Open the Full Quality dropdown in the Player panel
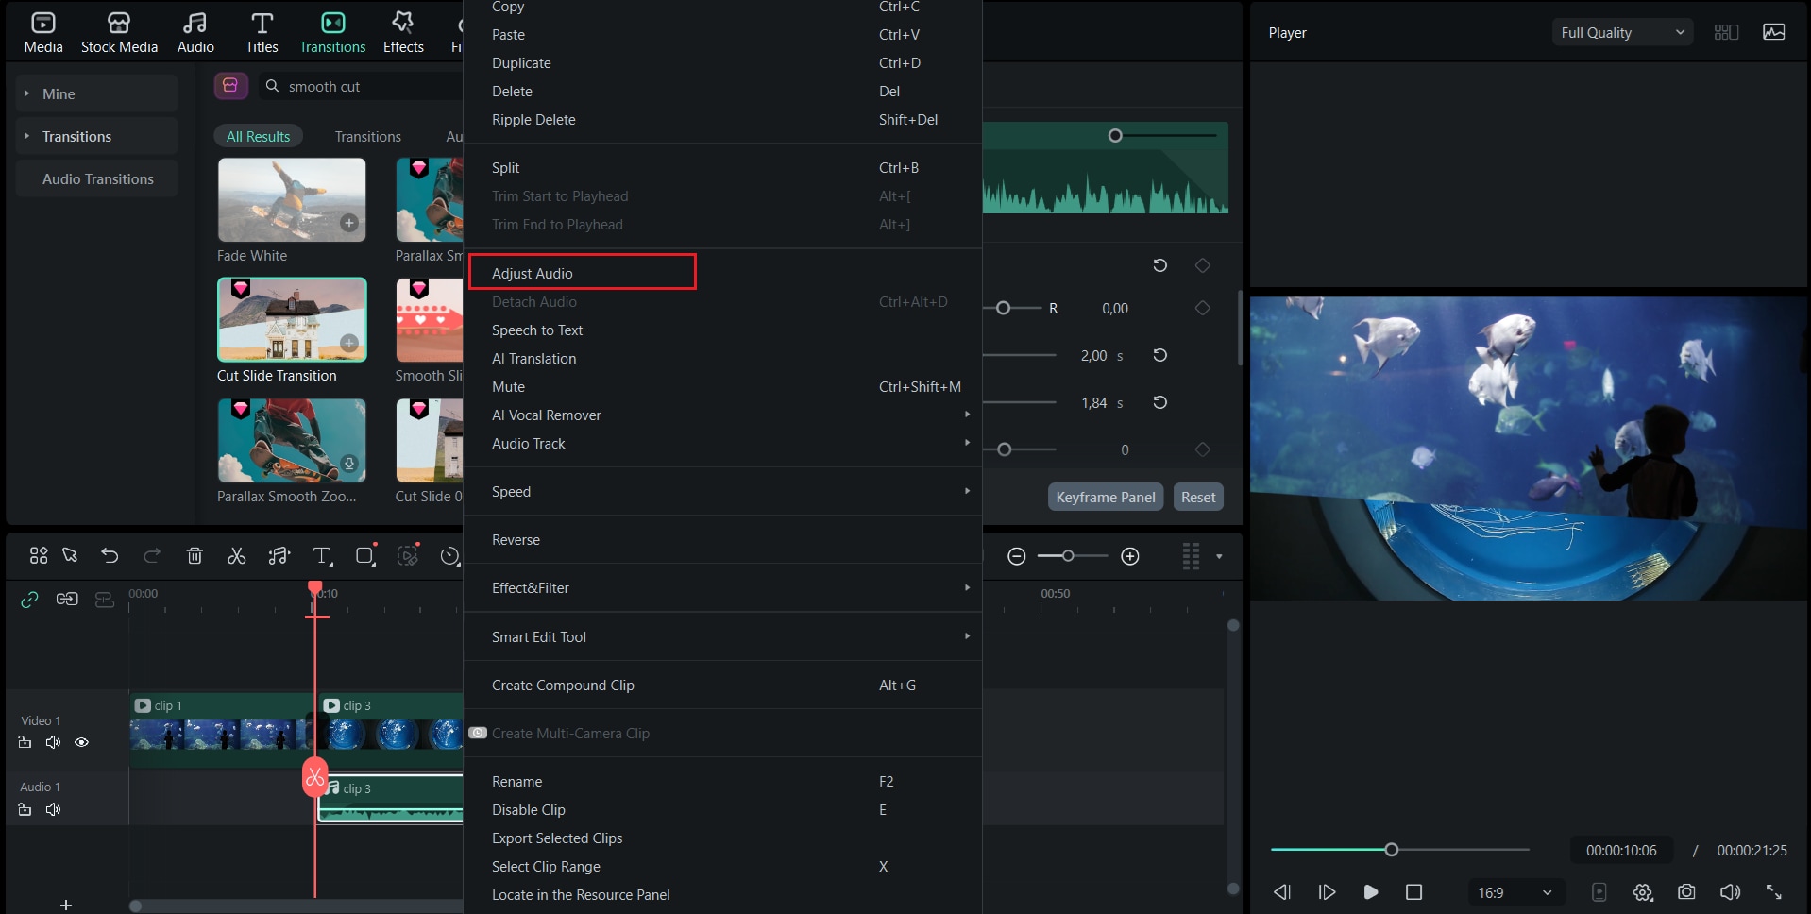1811x914 pixels. [1621, 31]
